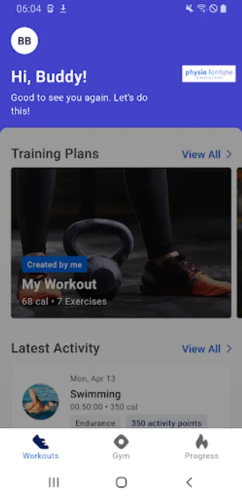Tap the Gym location icon
The height and width of the screenshot is (498, 242).
tap(121, 442)
